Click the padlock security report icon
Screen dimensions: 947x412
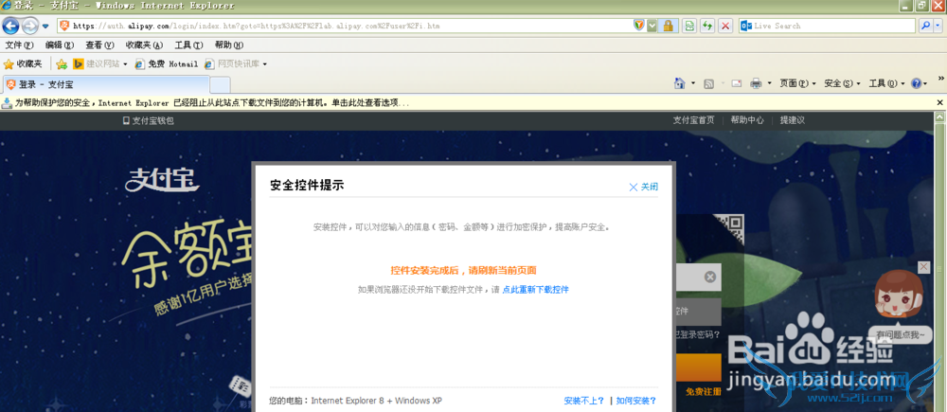pos(668,26)
